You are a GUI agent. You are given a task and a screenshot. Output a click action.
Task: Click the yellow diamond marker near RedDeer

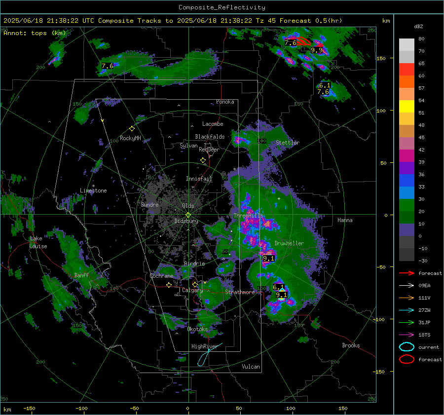point(203,160)
